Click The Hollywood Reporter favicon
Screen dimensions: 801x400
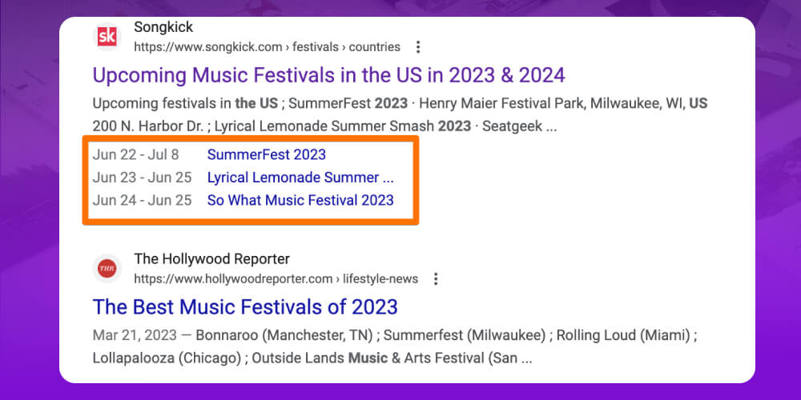click(x=107, y=268)
